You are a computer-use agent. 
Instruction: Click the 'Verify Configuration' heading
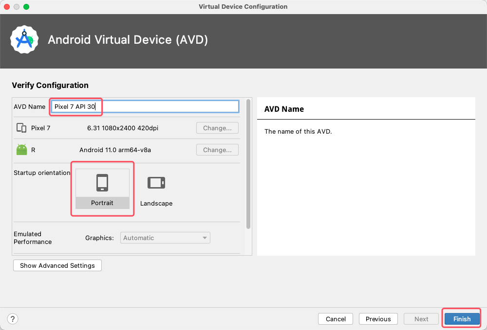(x=50, y=85)
